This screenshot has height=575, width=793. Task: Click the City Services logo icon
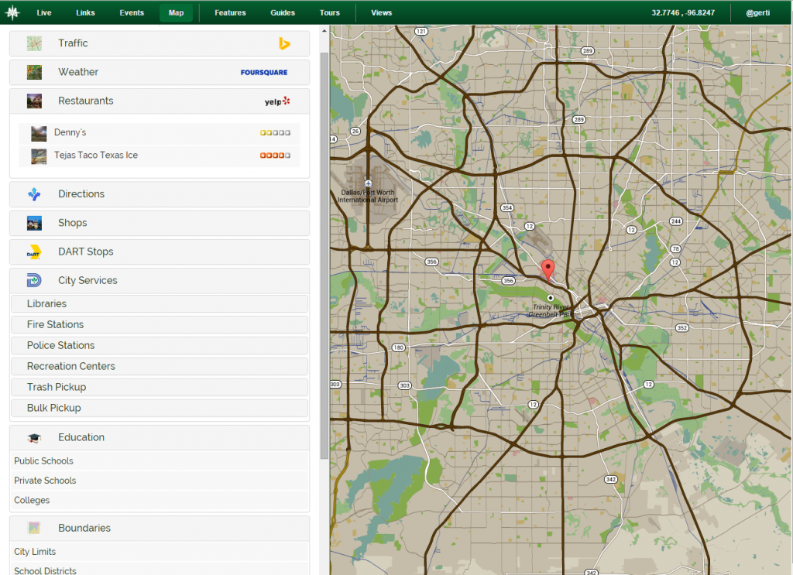(x=34, y=281)
